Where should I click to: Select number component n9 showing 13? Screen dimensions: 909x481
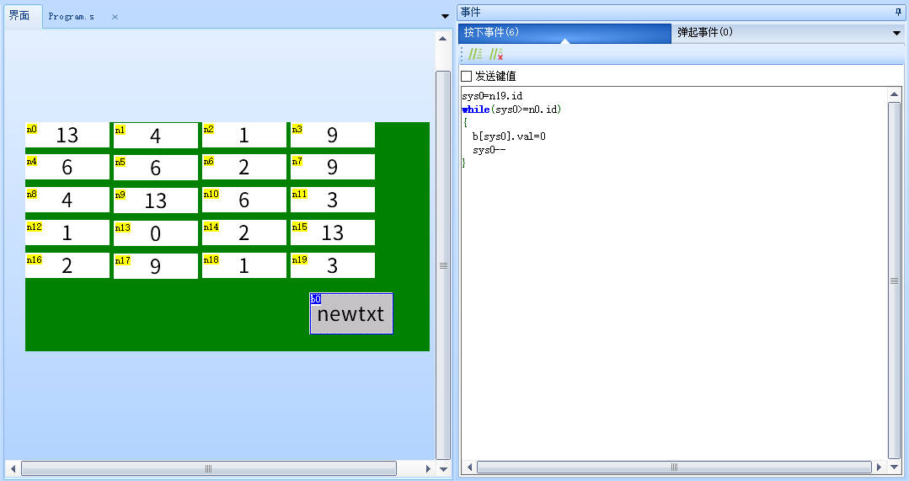(x=156, y=200)
